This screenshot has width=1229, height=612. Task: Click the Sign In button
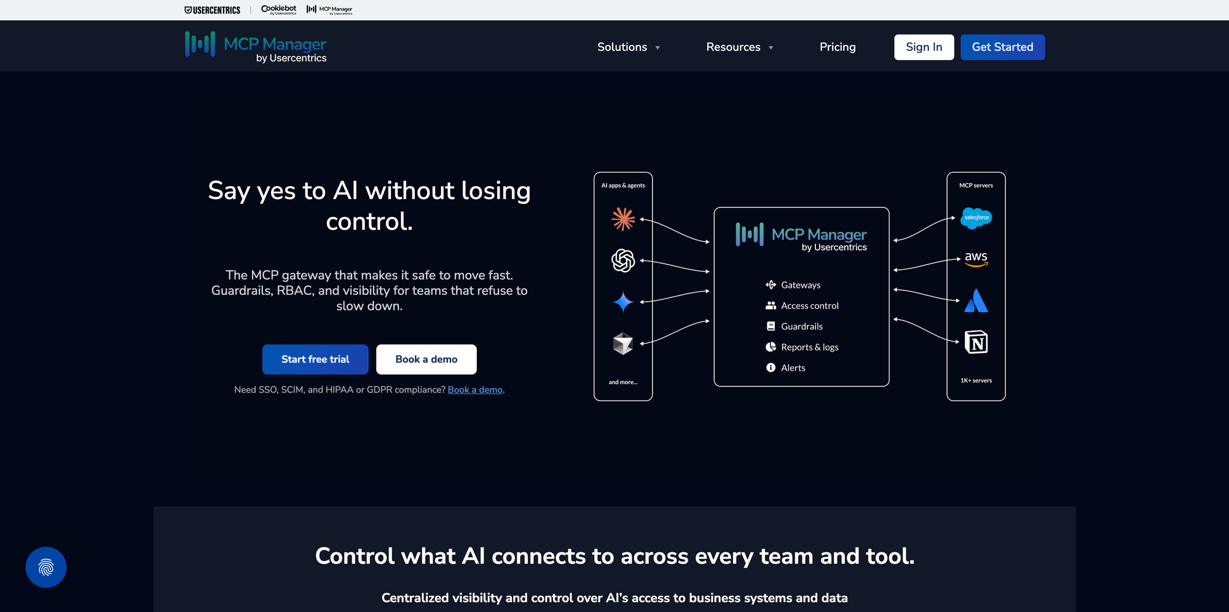click(x=924, y=47)
